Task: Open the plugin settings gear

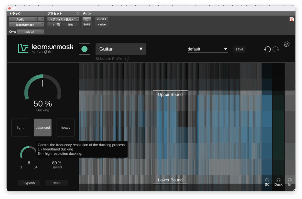Action: click(x=287, y=44)
